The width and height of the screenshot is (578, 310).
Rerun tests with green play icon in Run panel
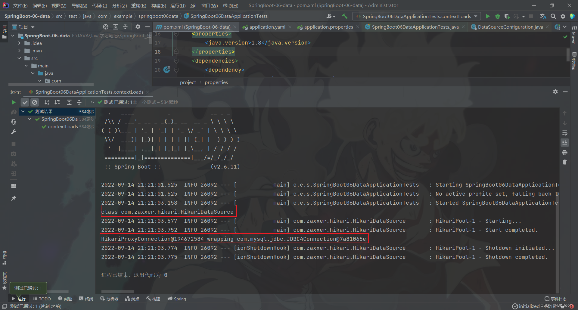pyautogui.click(x=14, y=102)
